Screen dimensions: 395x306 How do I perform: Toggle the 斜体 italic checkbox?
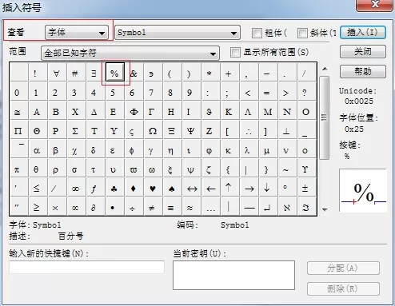(302, 33)
